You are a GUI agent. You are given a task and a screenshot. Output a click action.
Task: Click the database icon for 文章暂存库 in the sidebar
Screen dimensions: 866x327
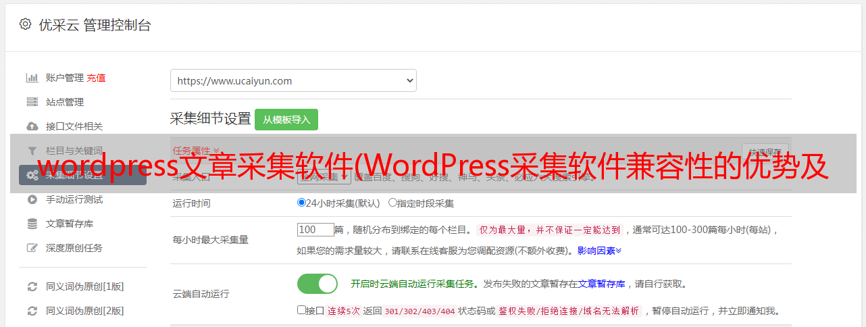(x=32, y=224)
